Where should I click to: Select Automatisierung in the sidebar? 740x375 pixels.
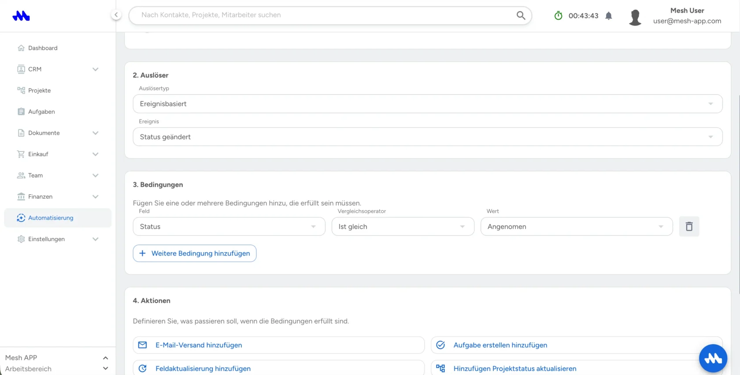(58, 218)
